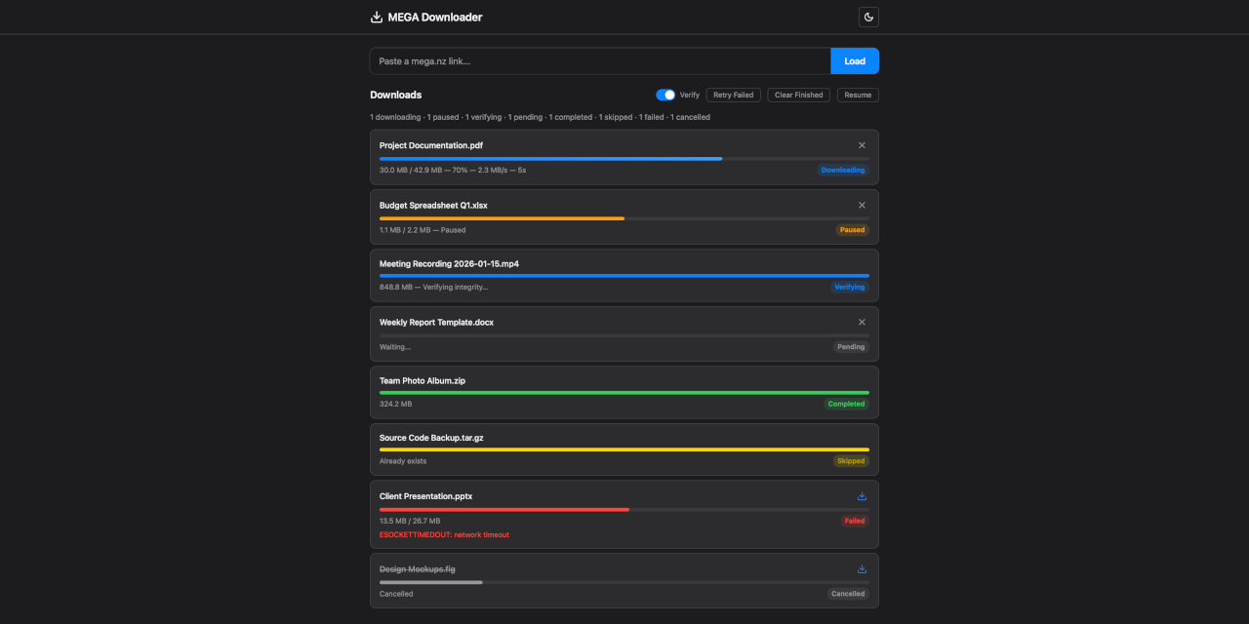This screenshot has width=1249, height=624.
Task: Switch theme with the moon icon
Action: tap(868, 17)
